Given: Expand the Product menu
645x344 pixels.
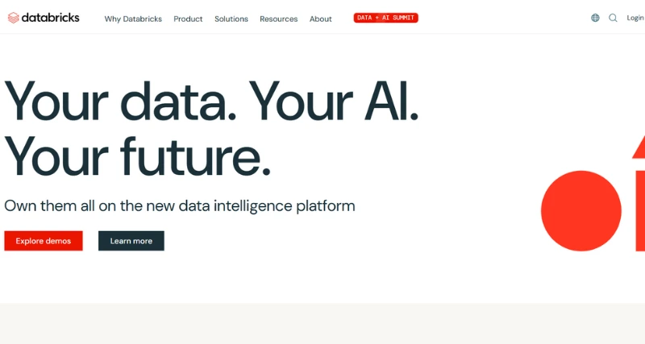Looking at the screenshot, I should point(188,19).
